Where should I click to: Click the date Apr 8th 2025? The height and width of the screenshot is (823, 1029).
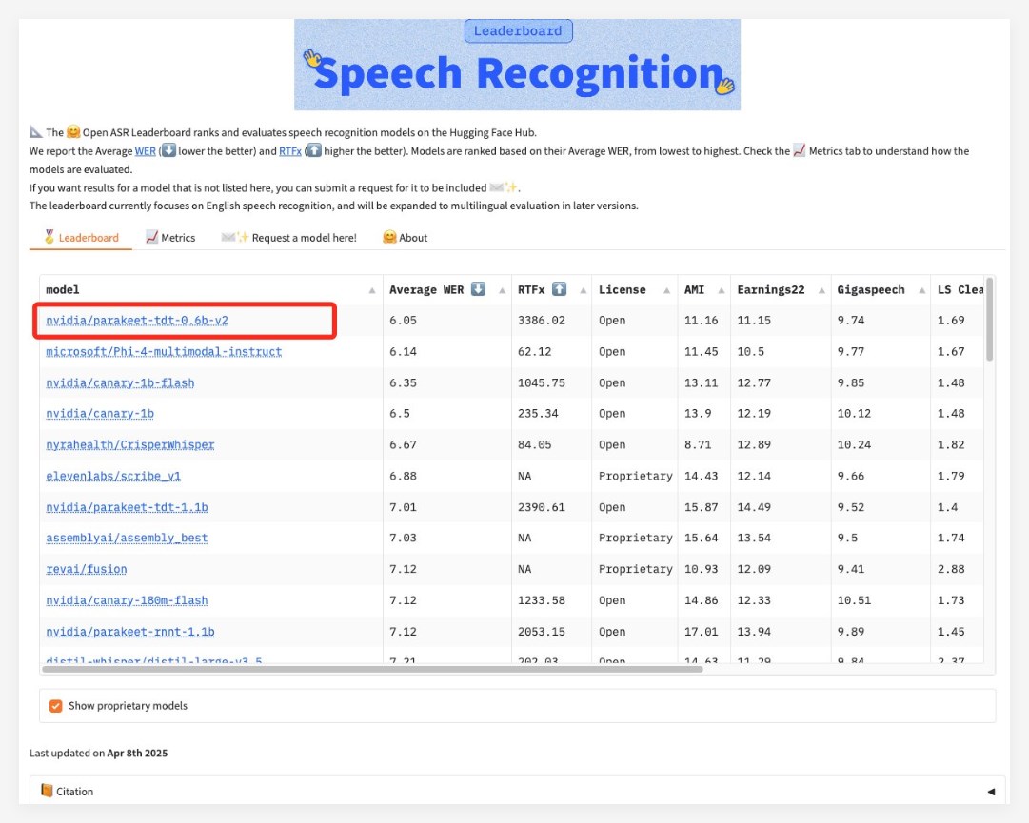(x=137, y=754)
